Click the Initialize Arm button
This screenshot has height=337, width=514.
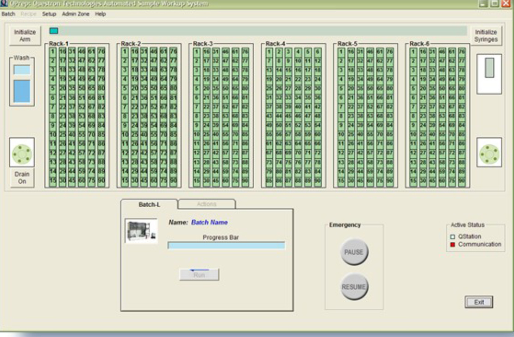coord(25,36)
